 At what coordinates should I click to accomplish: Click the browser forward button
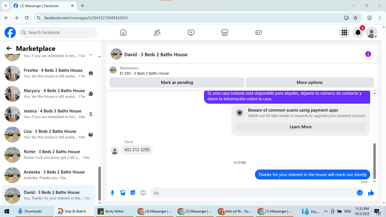pos(16,18)
